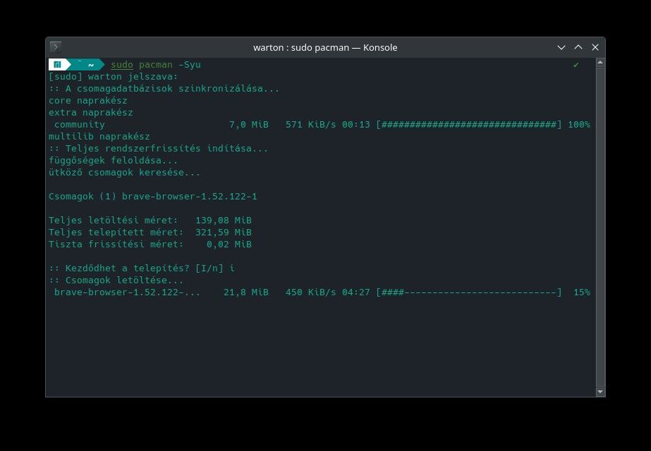Screen dimensions: 651x451
Task: Click the green checkmark status indicator
Action: click(x=576, y=65)
